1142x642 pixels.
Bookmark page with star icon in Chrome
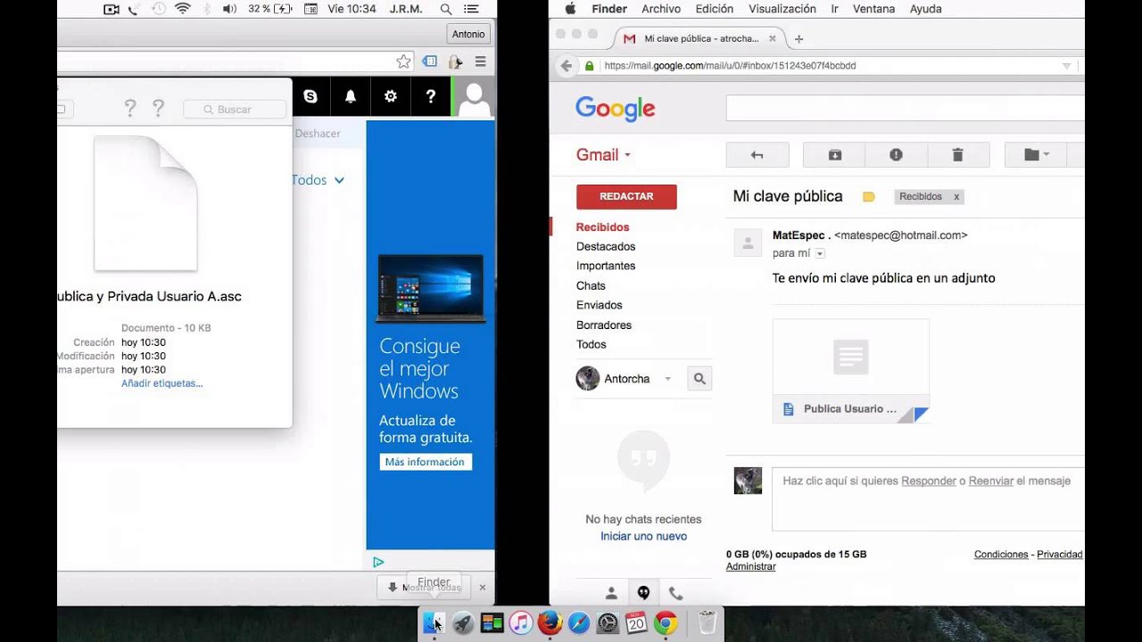[403, 62]
